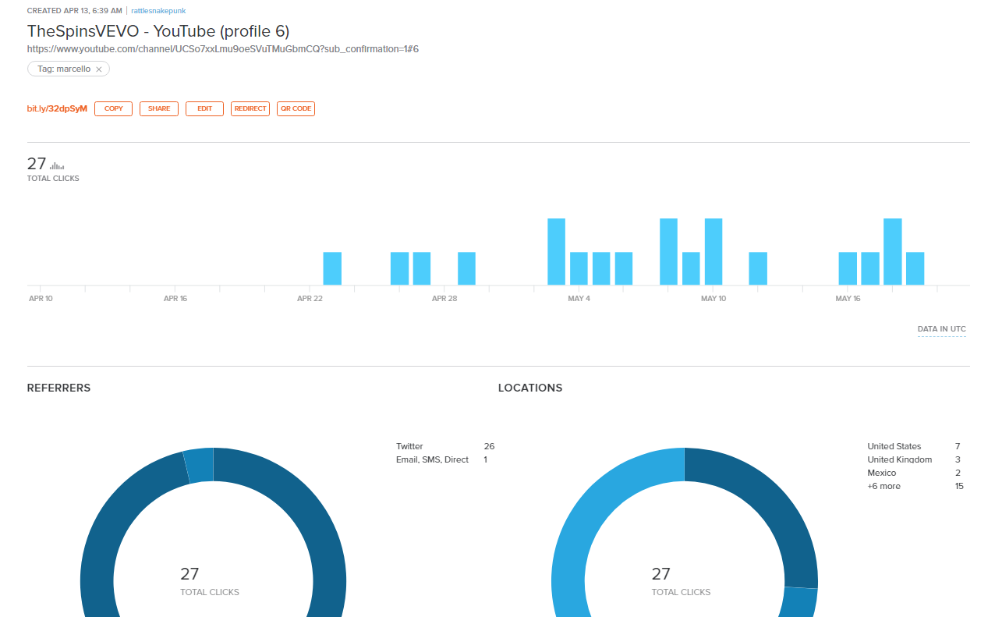This screenshot has width=995, height=617.
Task: Click the long youtube.com channel URL
Action: tap(223, 48)
